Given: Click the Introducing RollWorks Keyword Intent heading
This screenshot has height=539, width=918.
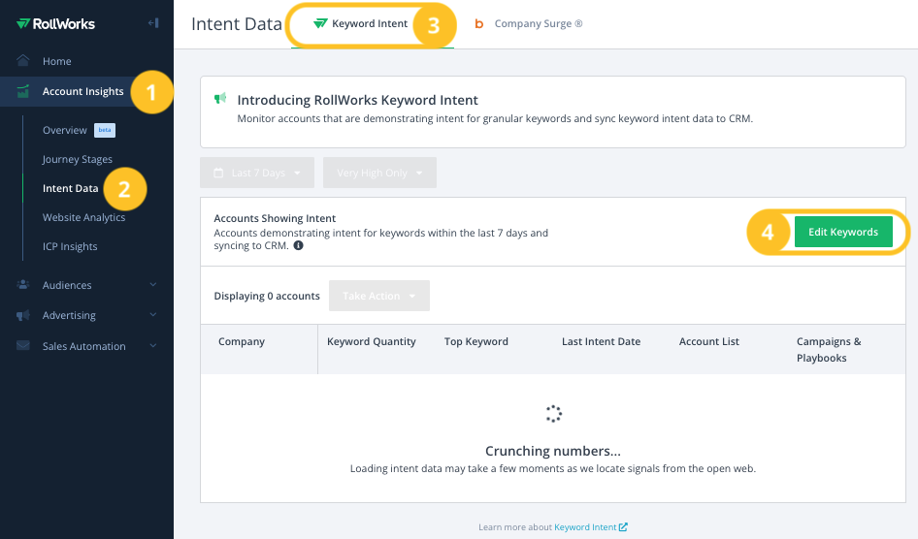Looking at the screenshot, I should pyautogui.click(x=358, y=100).
